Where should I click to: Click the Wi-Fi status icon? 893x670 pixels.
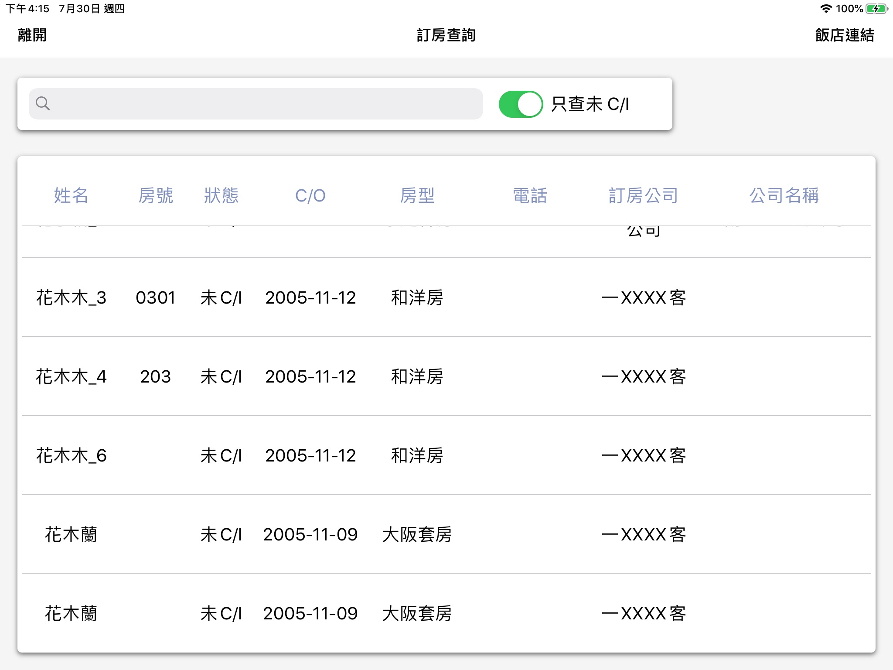(826, 9)
